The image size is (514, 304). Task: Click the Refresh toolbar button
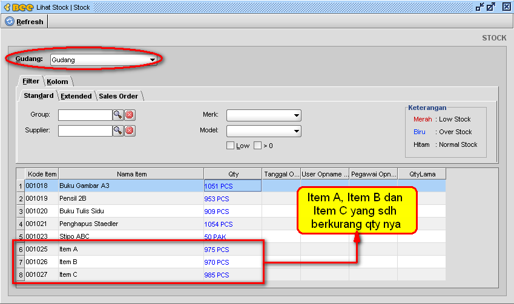tap(24, 22)
